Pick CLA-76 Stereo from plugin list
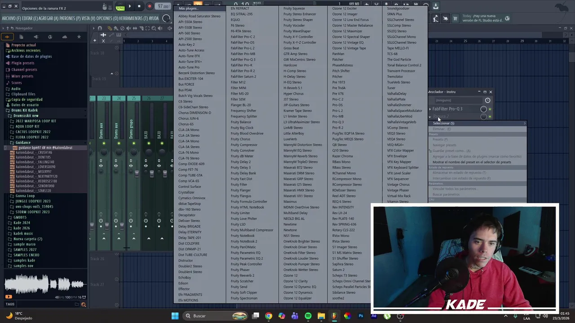This screenshot has width=575, height=323. pyautogui.click(x=189, y=158)
